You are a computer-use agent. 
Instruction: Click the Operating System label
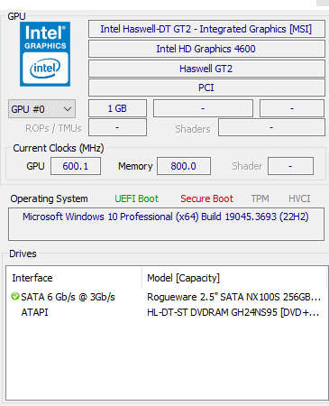(x=49, y=198)
